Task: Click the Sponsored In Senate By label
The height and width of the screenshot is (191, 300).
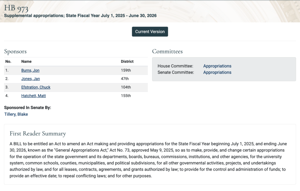Action: (x=28, y=108)
